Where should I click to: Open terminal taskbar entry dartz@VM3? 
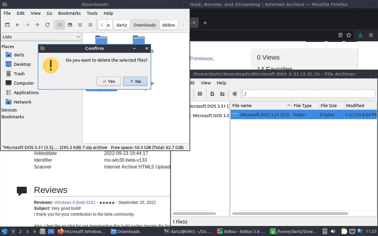point(188,232)
